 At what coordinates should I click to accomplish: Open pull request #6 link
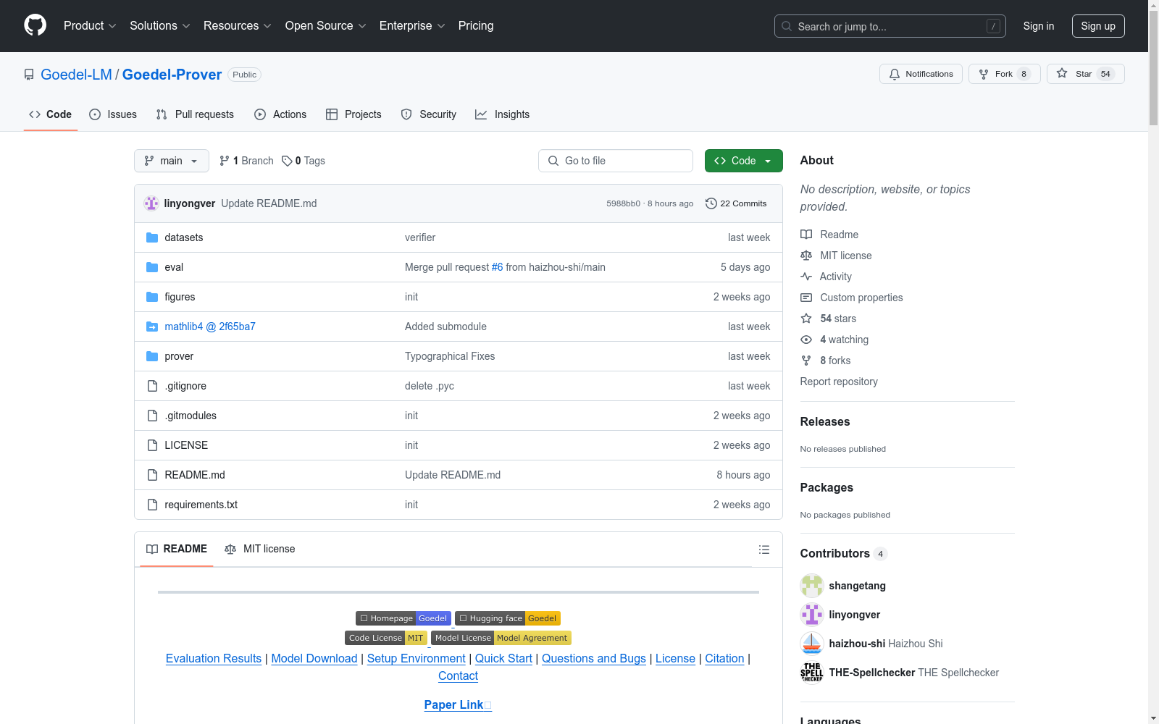pyautogui.click(x=497, y=267)
